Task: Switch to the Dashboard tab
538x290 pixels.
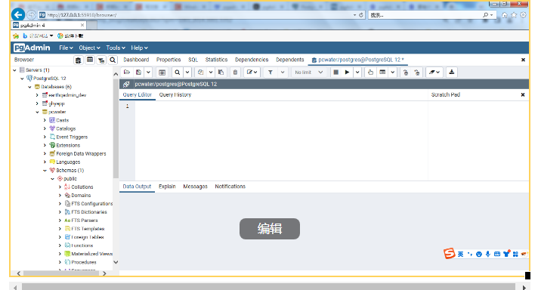Action: pos(136,60)
